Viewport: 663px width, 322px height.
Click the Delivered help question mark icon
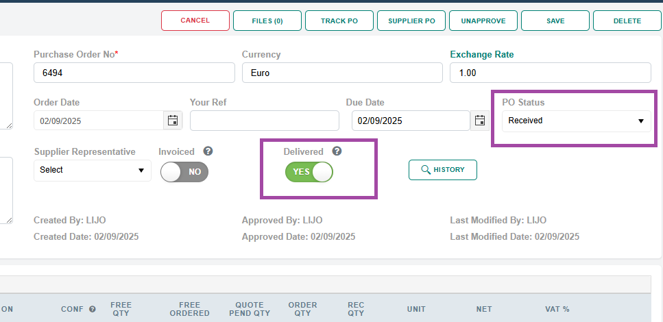(x=337, y=151)
